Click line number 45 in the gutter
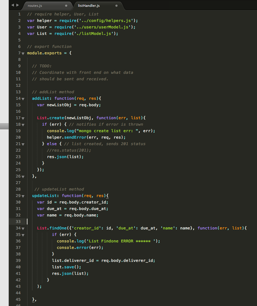The image size is (257, 306). pyautogui.click(x=18, y=299)
